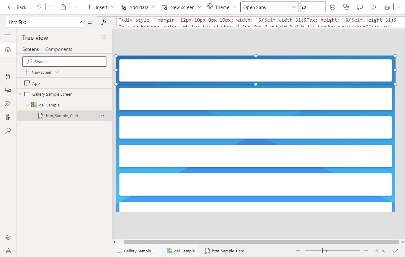Viewport: 405px width, 257px height.
Task: Click the Share icon in top toolbar
Action: [333, 7]
